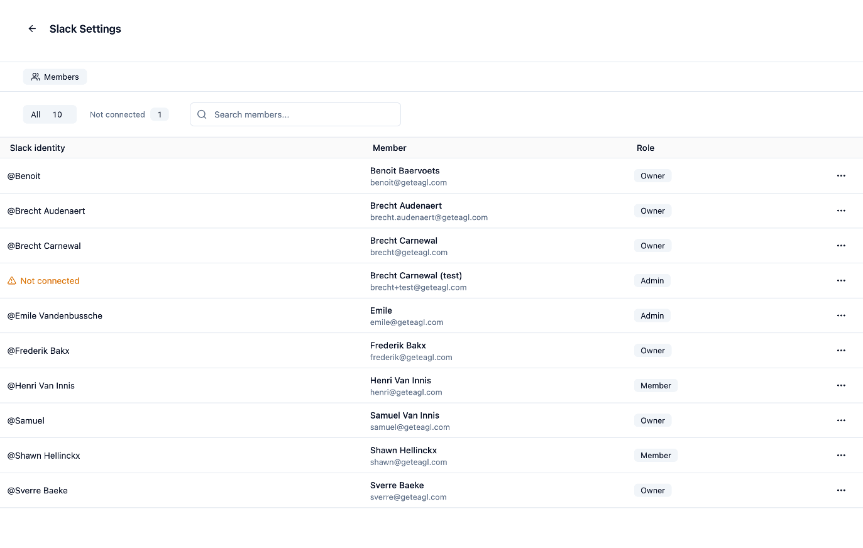Screen dimensions: 863x548
Task: Click the Admin badge for Emile
Action: (652, 315)
